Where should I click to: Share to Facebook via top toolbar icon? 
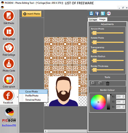[x=97, y=14]
